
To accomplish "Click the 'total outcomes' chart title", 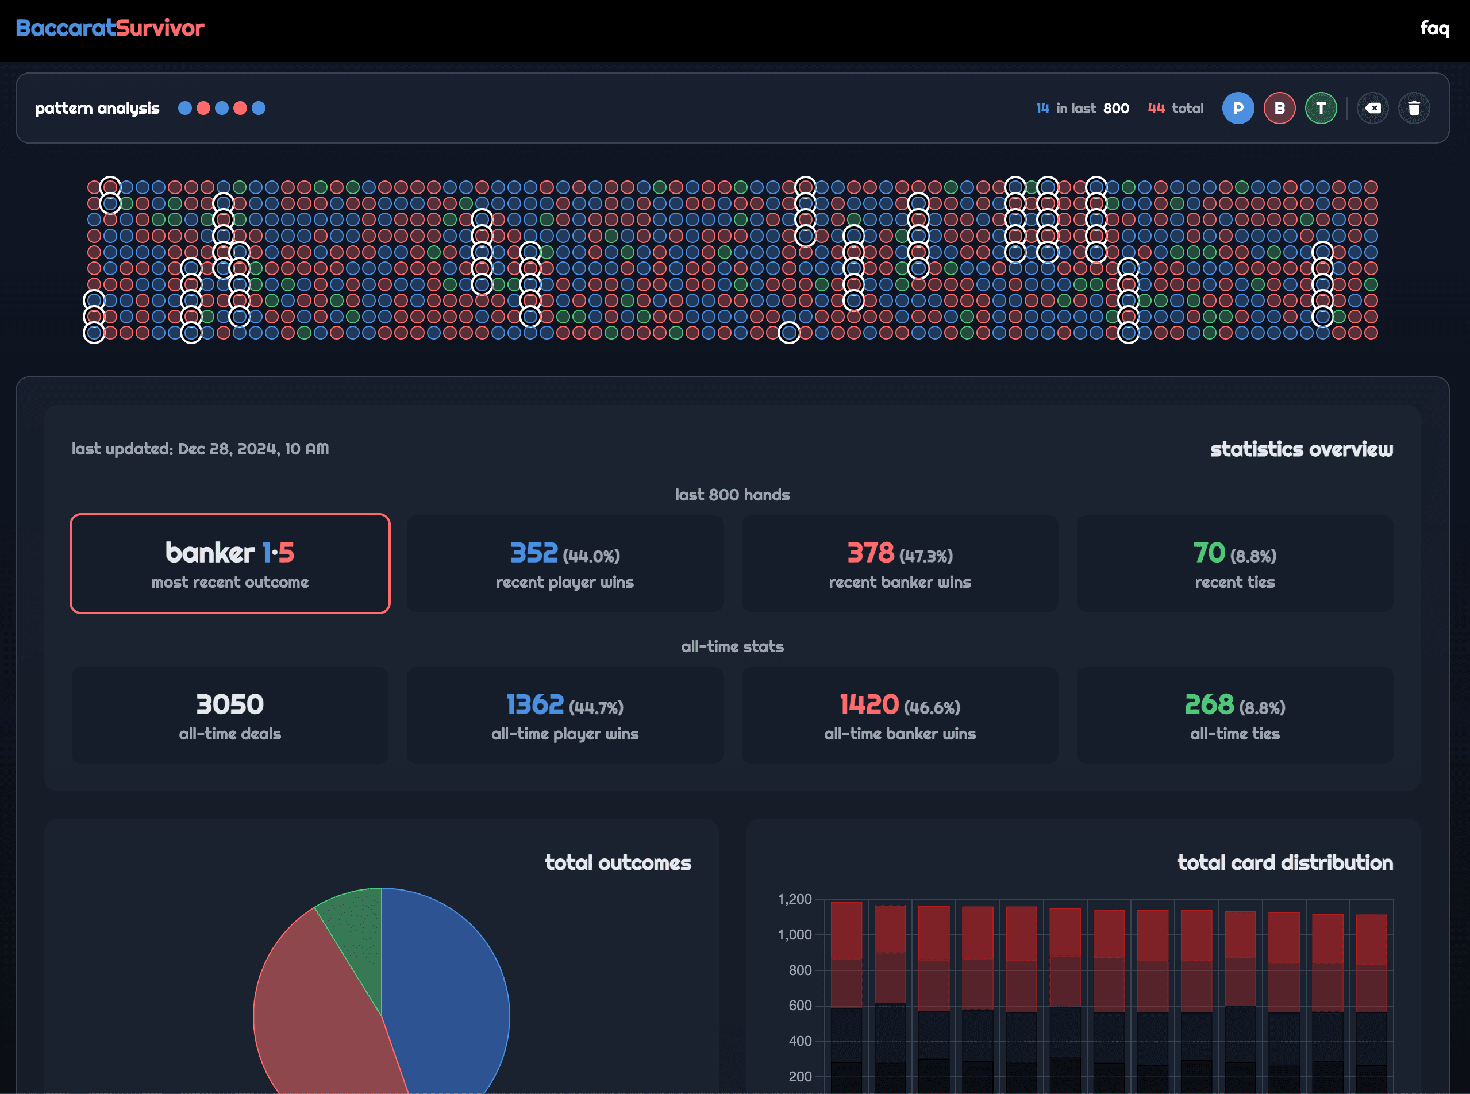I will click(x=618, y=862).
